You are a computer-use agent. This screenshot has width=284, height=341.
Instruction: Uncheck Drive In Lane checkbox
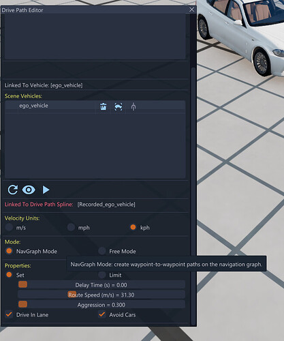pos(9,314)
